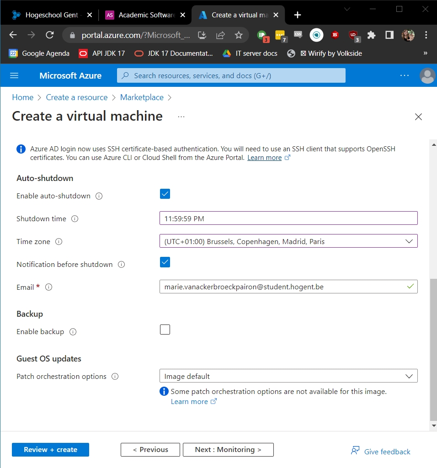Click the Review + create button
Image resolution: width=437 pixels, height=468 pixels.
[x=50, y=450]
